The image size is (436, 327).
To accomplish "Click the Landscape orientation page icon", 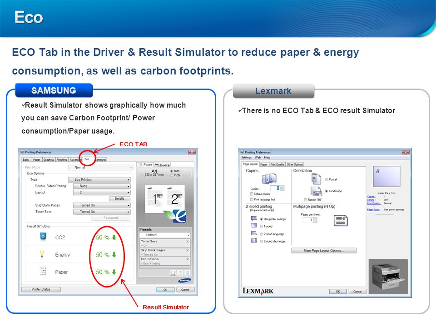I will click(x=316, y=191).
